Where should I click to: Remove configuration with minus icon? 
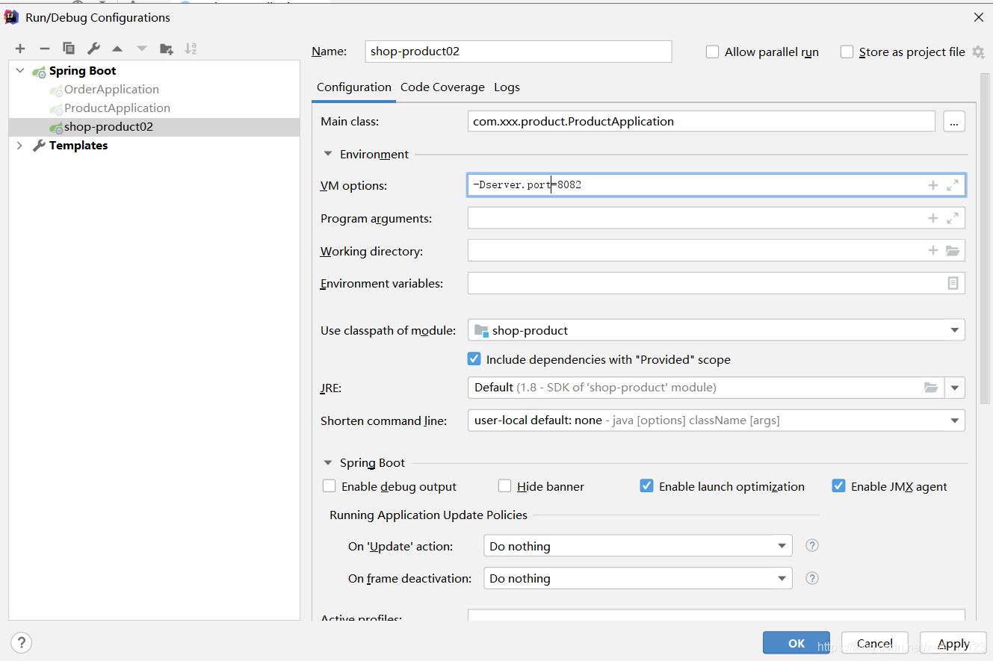pyautogui.click(x=45, y=49)
